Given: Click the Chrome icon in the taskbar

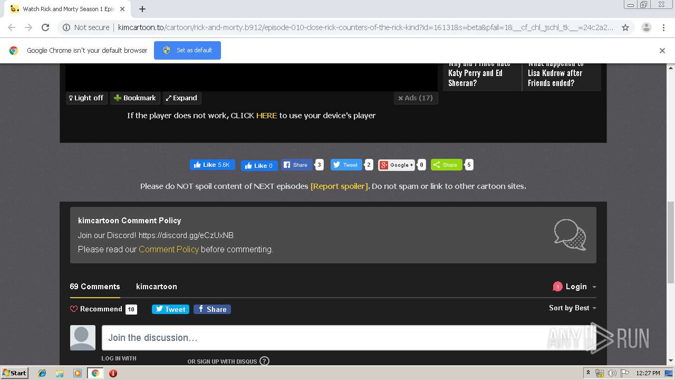Looking at the screenshot, I should point(95,373).
